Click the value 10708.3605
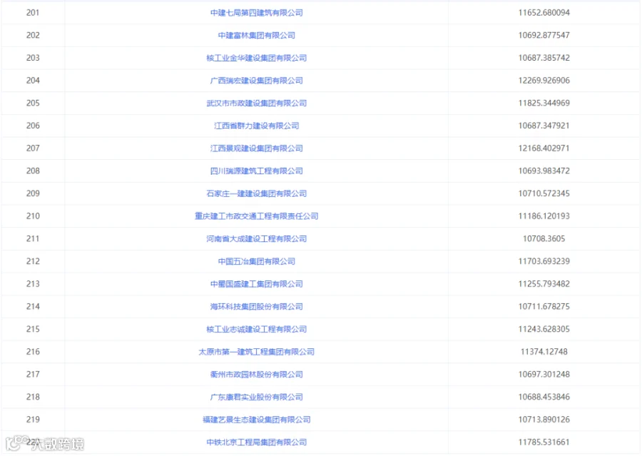Screen dimensions: 642x456 pos(544,238)
